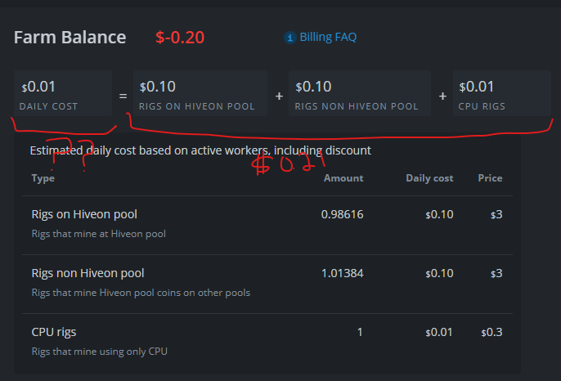561x381 pixels.
Task: Click the Daily cost column header
Action: click(x=429, y=178)
